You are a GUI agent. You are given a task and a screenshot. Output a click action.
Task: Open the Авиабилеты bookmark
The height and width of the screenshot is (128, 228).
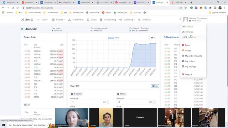(x=93, y=13)
